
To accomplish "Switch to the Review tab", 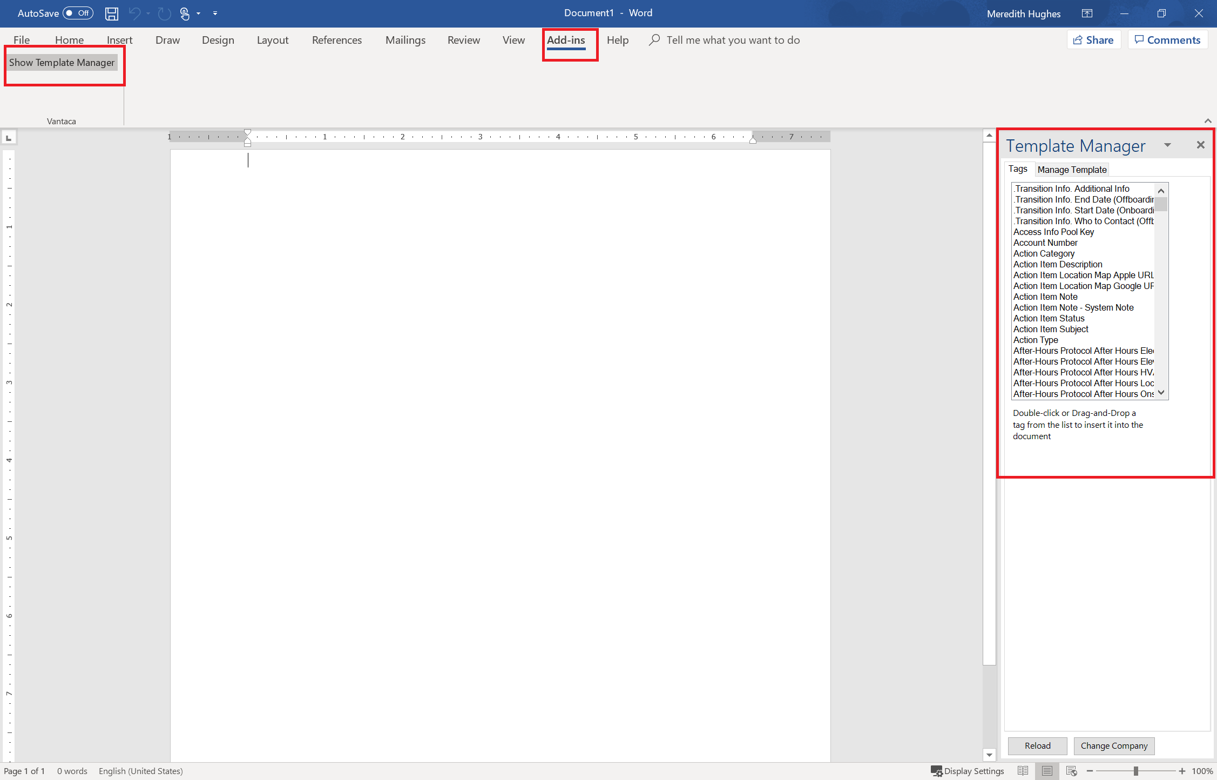I will (x=464, y=40).
